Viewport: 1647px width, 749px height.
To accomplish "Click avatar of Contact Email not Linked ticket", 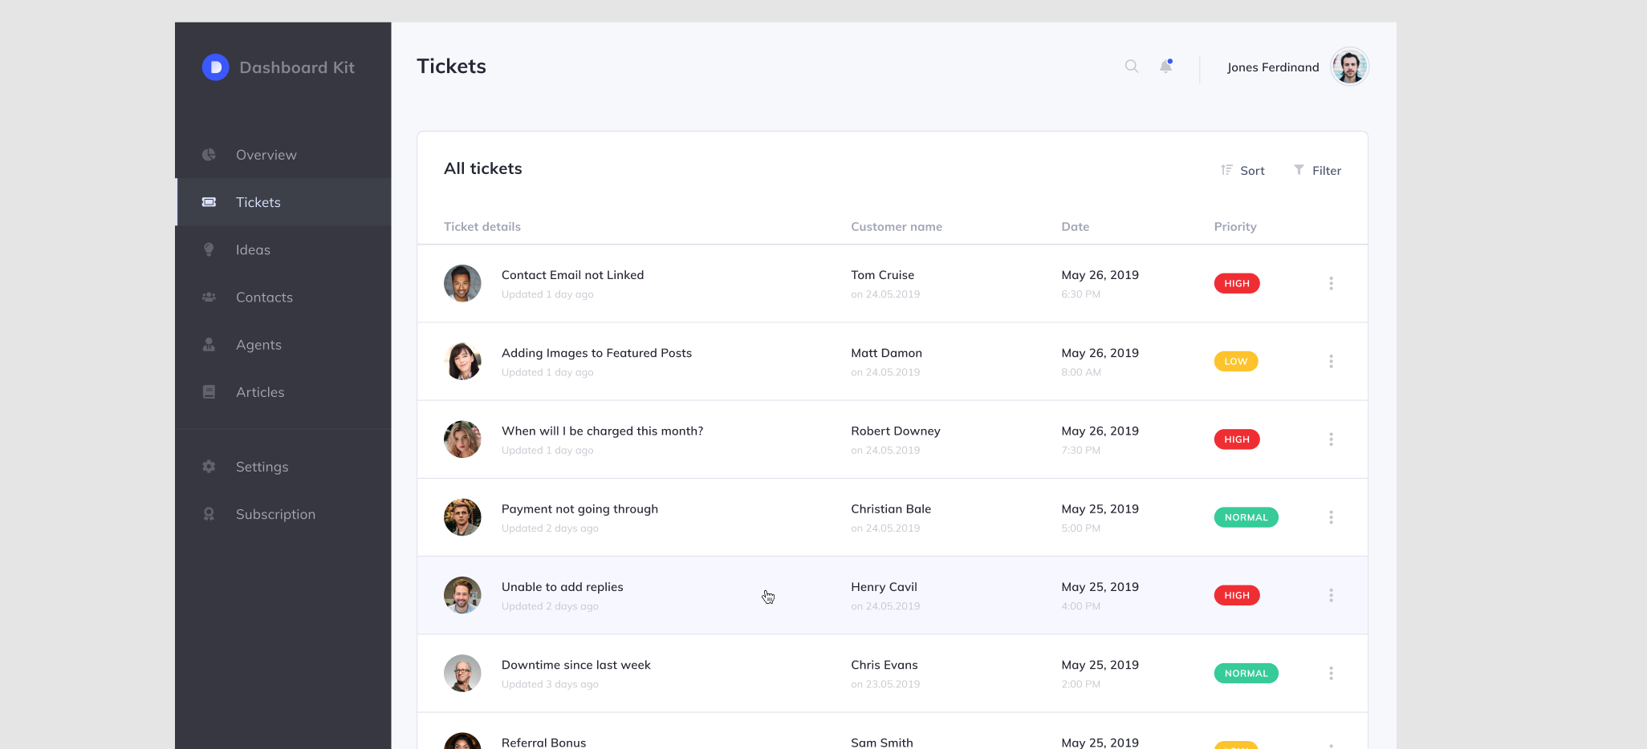I will click(462, 283).
